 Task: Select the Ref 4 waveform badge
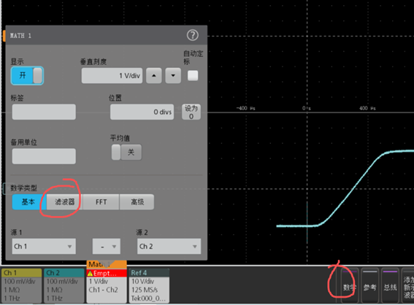(x=149, y=286)
